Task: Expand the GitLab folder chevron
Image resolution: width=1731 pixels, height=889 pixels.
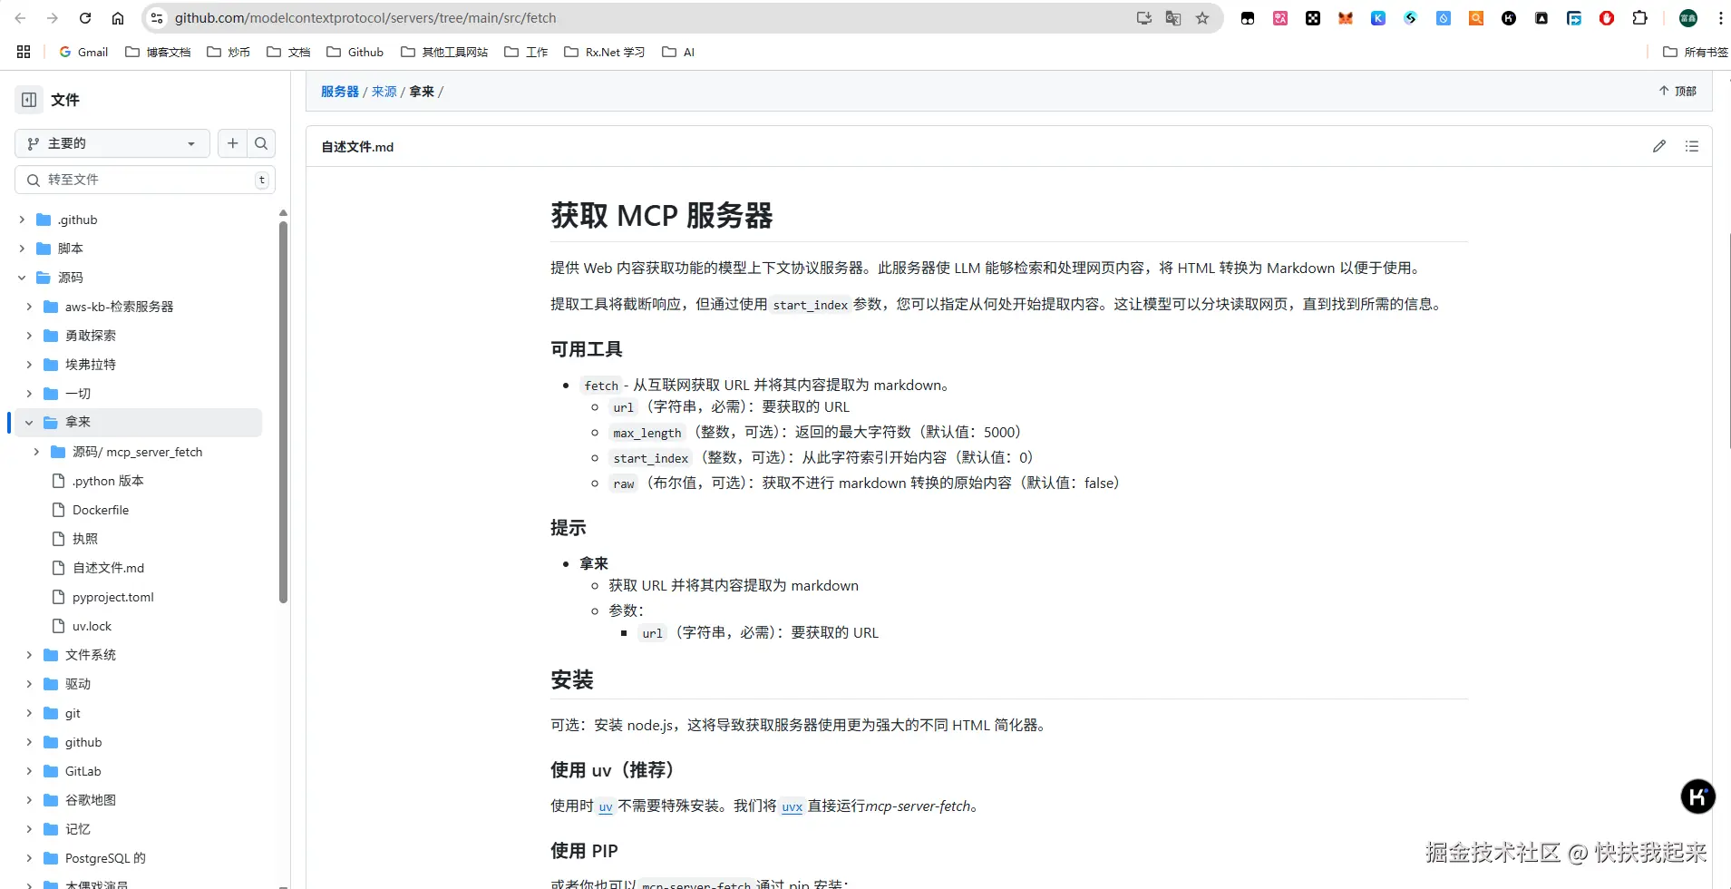Action: pyautogui.click(x=29, y=771)
